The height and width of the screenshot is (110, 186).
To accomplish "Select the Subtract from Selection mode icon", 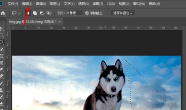I will coord(42,13).
